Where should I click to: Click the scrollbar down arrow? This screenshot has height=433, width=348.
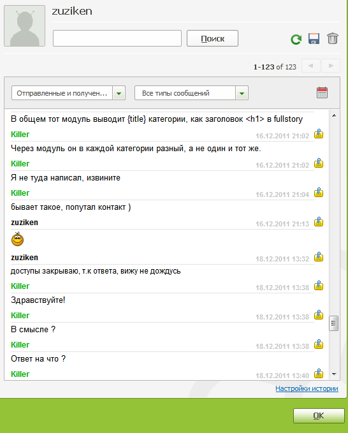pos(334,374)
